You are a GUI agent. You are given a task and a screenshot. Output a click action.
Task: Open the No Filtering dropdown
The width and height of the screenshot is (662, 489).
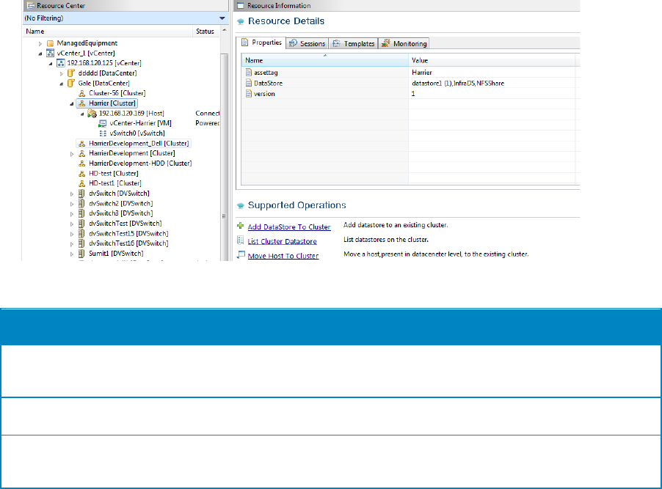point(222,18)
